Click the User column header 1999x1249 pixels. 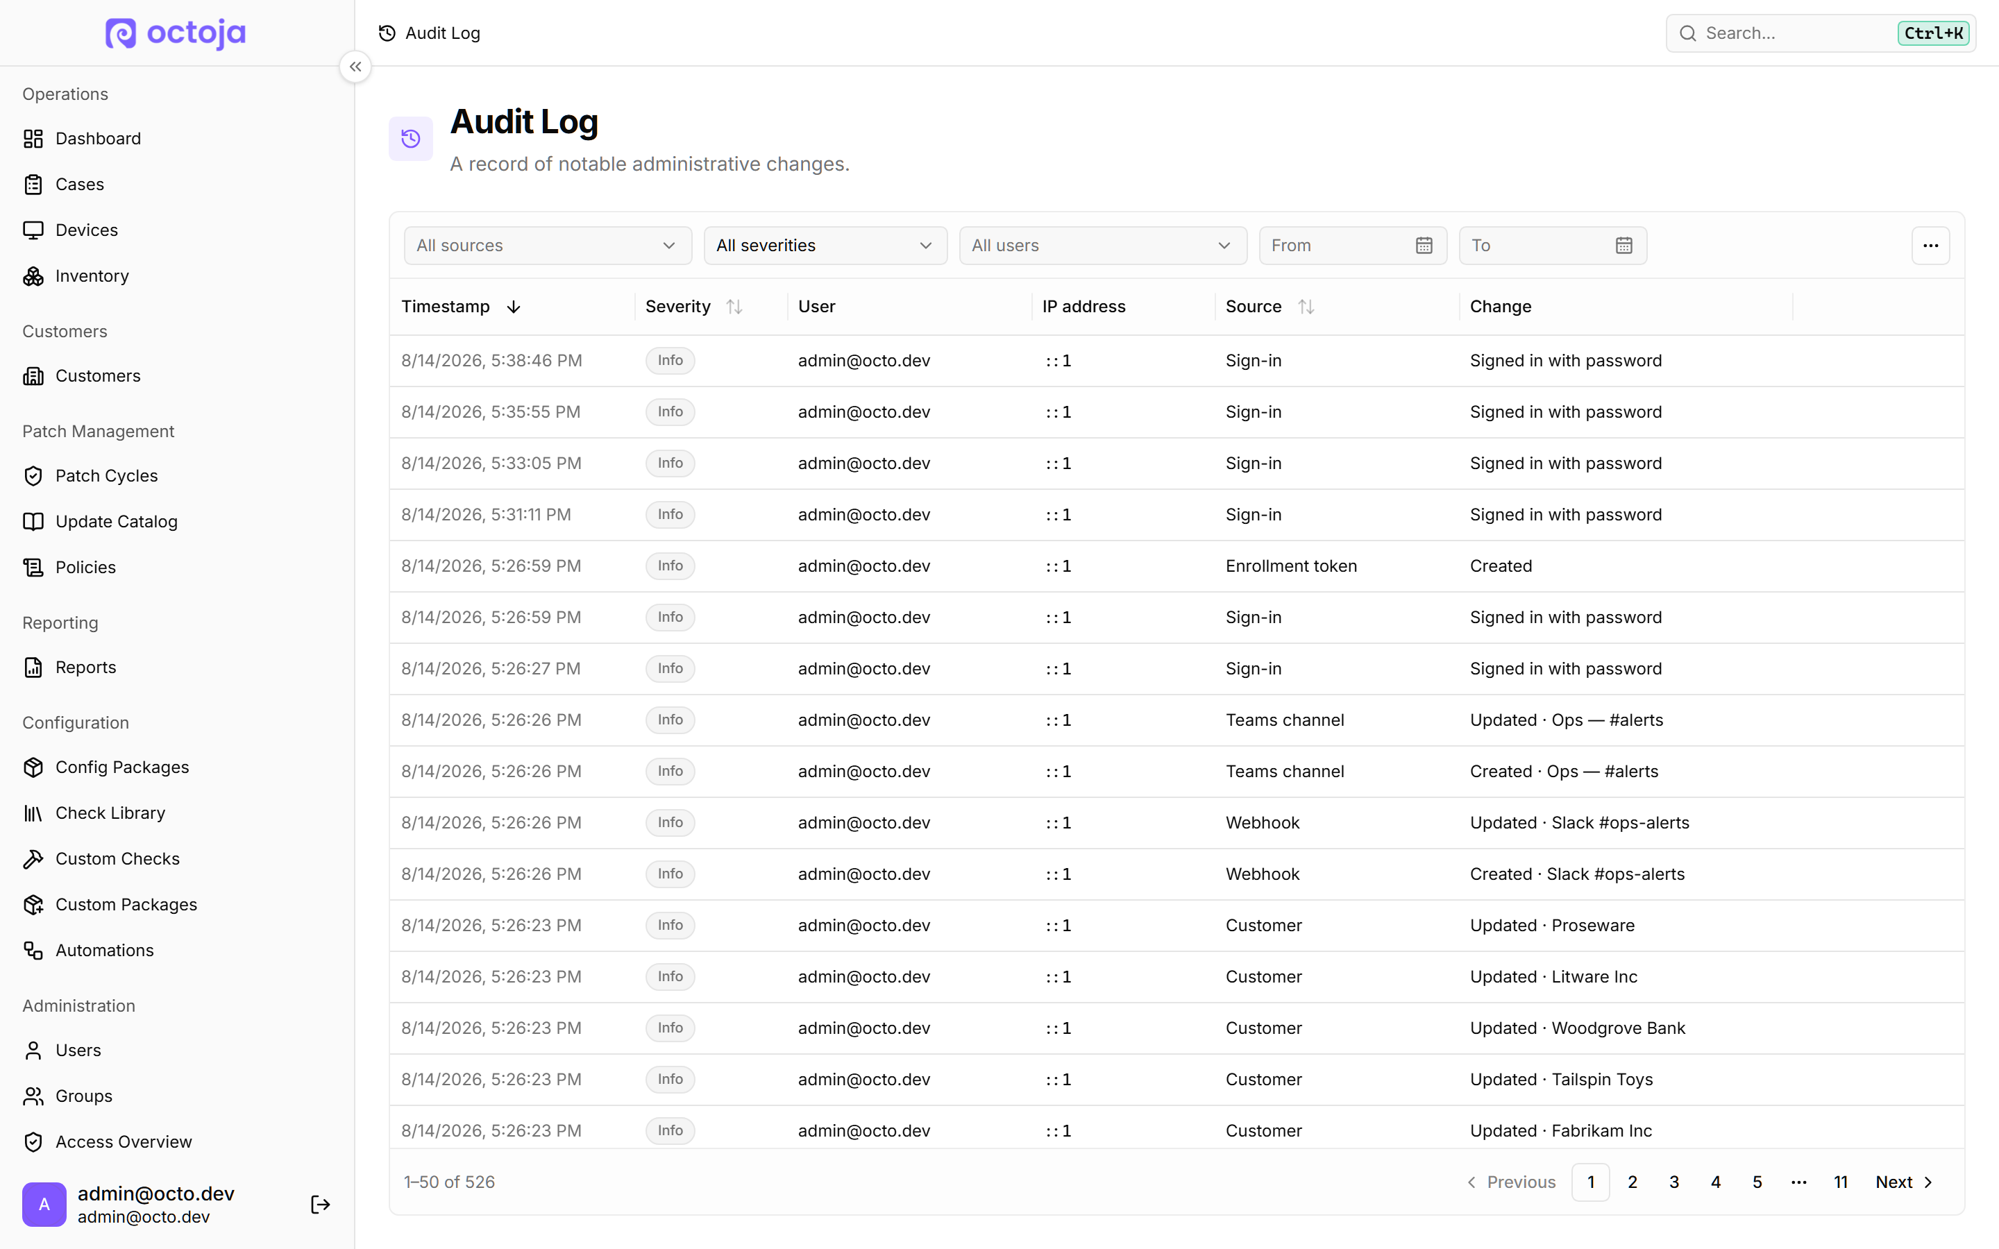(x=816, y=307)
